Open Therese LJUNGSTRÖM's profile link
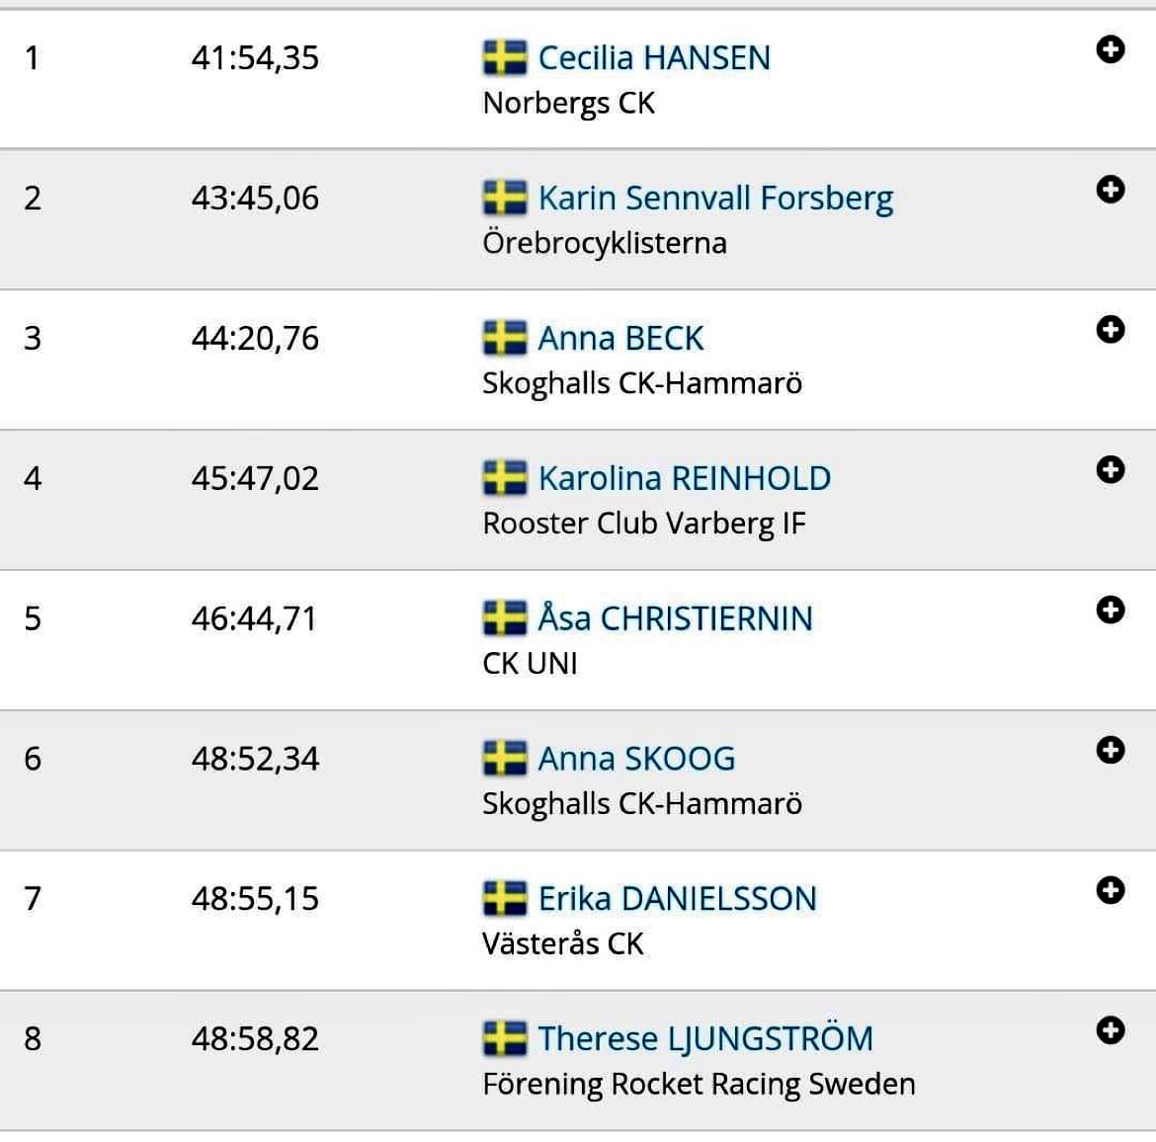The image size is (1156, 1142). click(x=705, y=1040)
